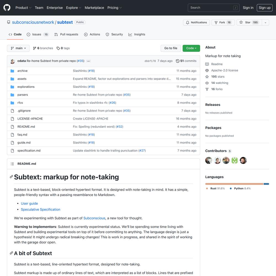Open the Pull requests tab
The height and width of the screenshot is (276, 276).
(x=66, y=34)
